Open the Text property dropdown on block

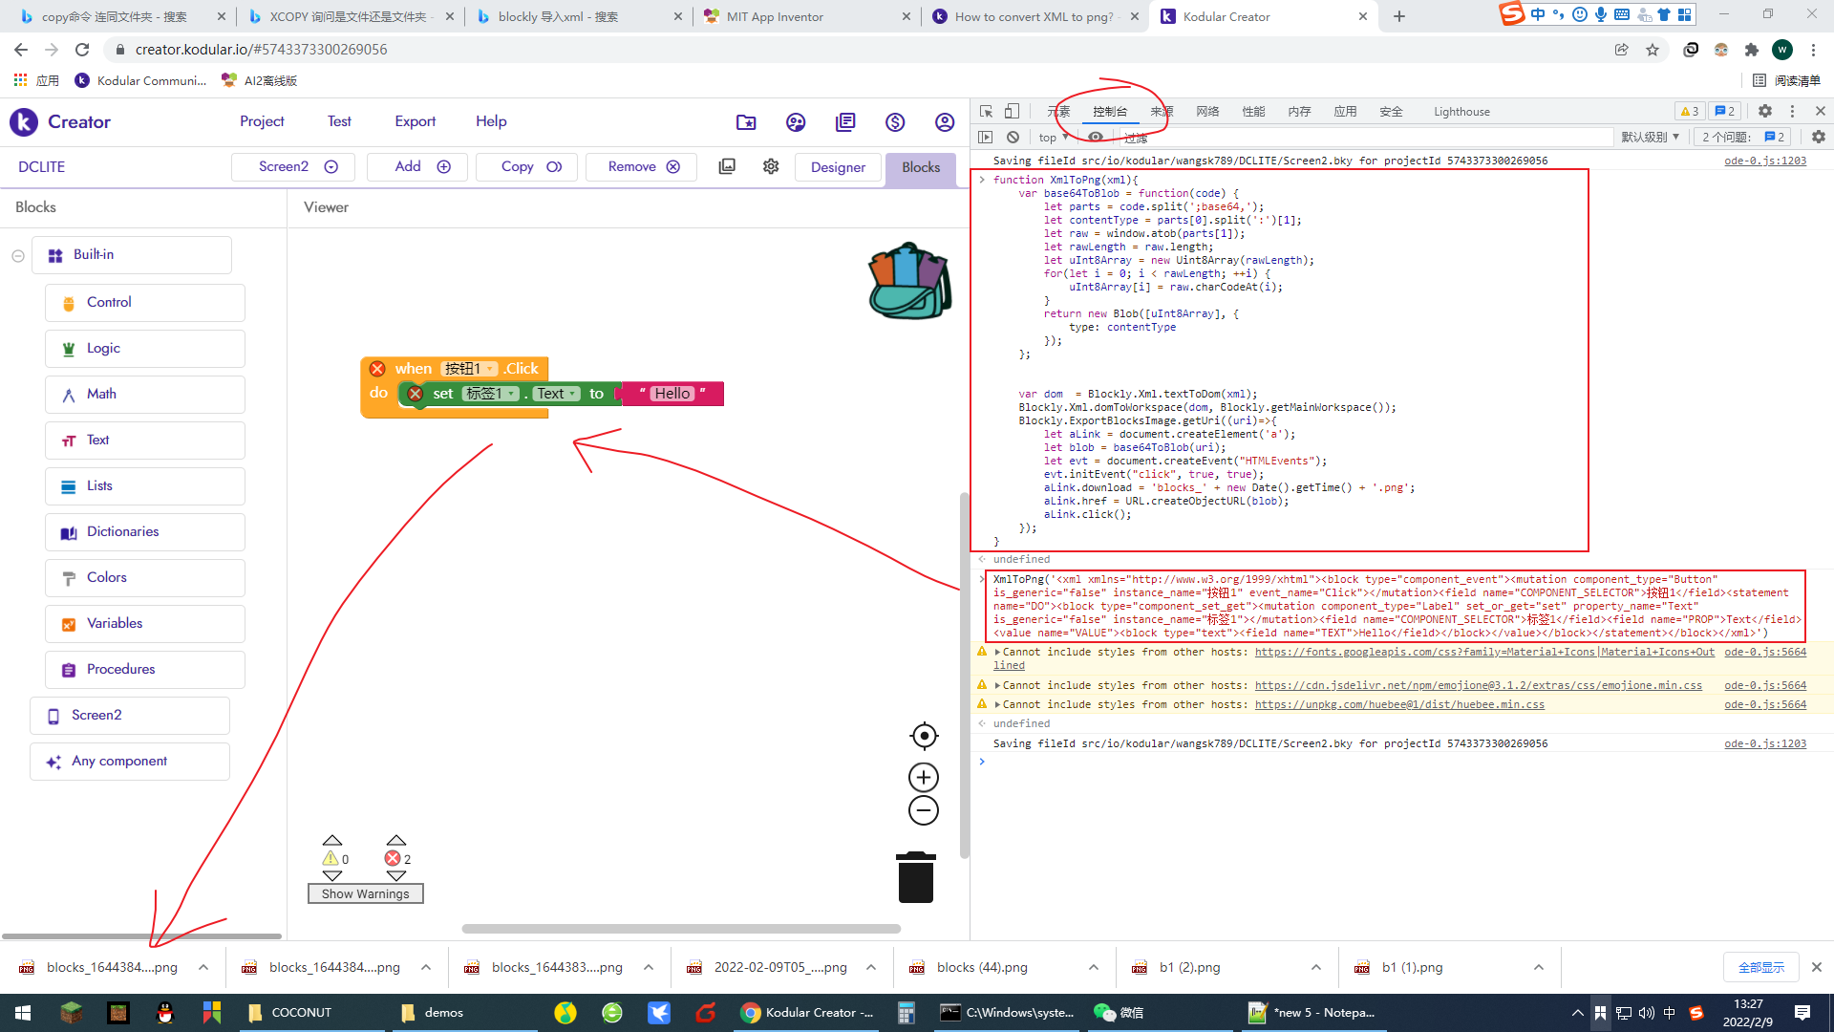556,394
